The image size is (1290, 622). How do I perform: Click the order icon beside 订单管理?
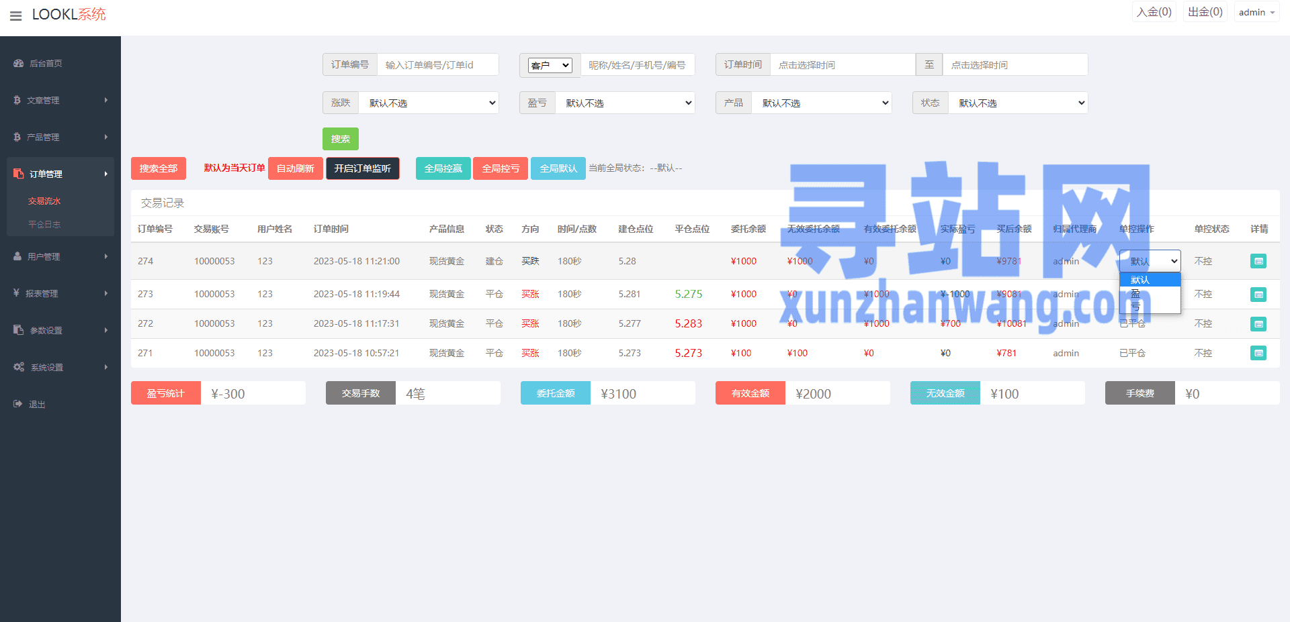click(x=18, y=174)
